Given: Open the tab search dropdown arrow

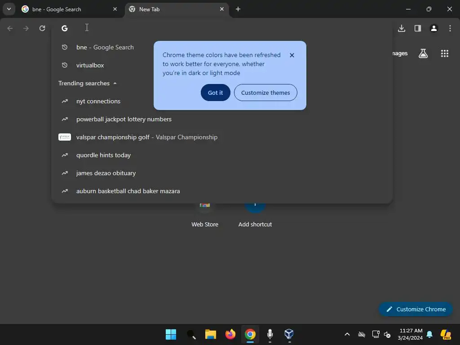Looking at the screenshot, I should point(9,9).
